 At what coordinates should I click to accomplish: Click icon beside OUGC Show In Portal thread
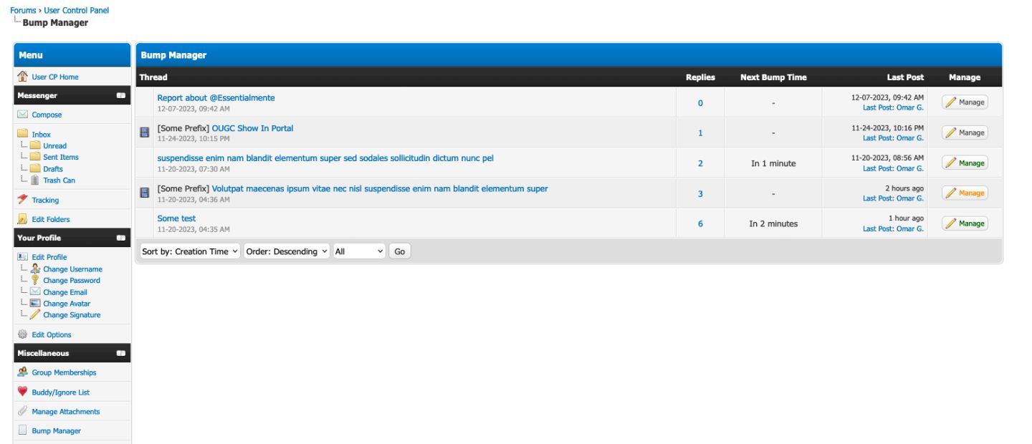[x=145, y=132]
